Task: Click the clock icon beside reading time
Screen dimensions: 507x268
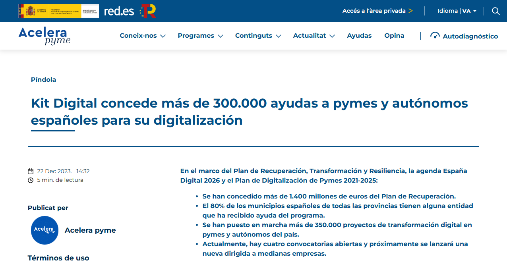Action: tap(31, 180)
